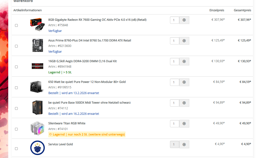This screenshot has height=158, width=256.
Task: Edit quantity field for G.Skill Aegis kit
Action: click(174, 61)
